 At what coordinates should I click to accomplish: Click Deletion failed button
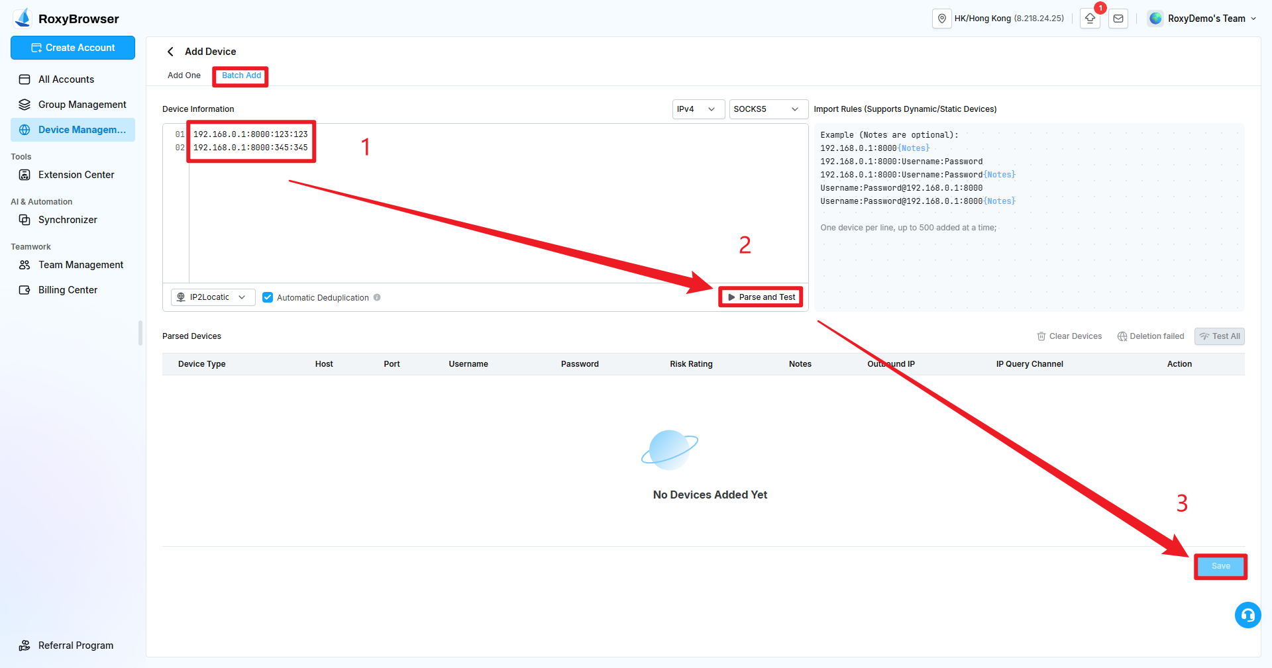(1151, 336)
